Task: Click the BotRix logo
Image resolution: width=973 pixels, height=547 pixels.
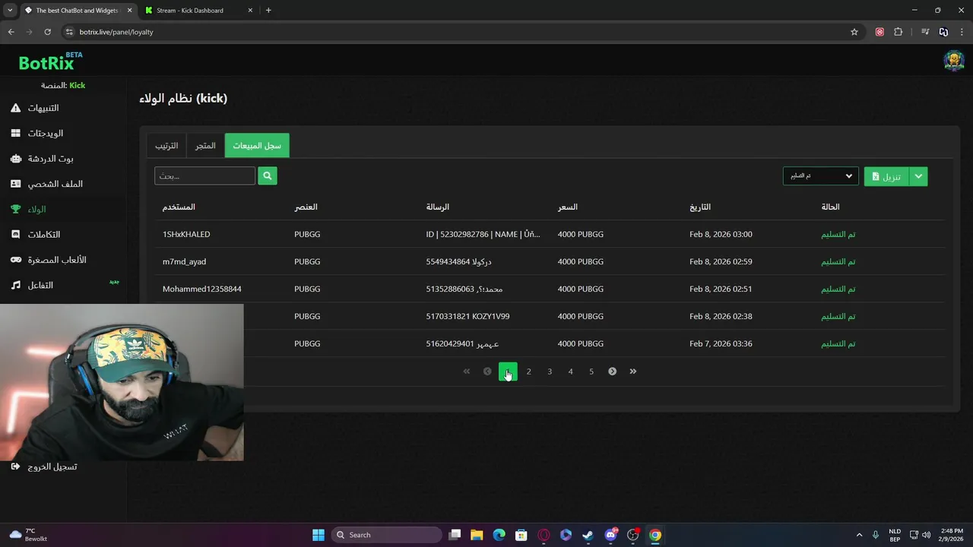Action: tap(50, 62)
